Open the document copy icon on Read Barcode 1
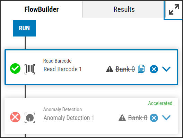Screen dimensions: 183x138 [141, 69]
